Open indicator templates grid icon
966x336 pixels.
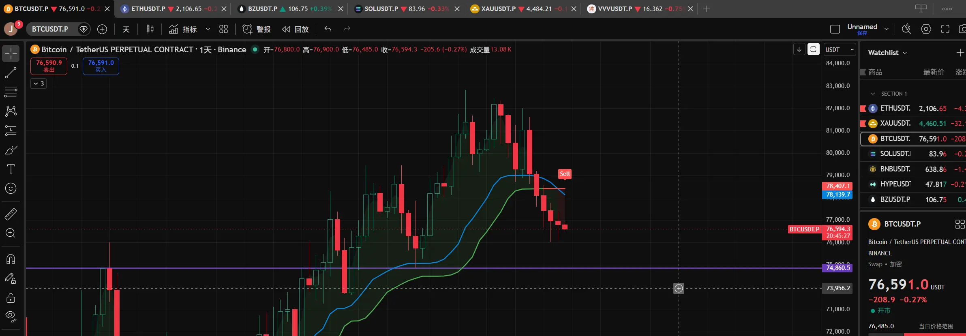point(223,29)
